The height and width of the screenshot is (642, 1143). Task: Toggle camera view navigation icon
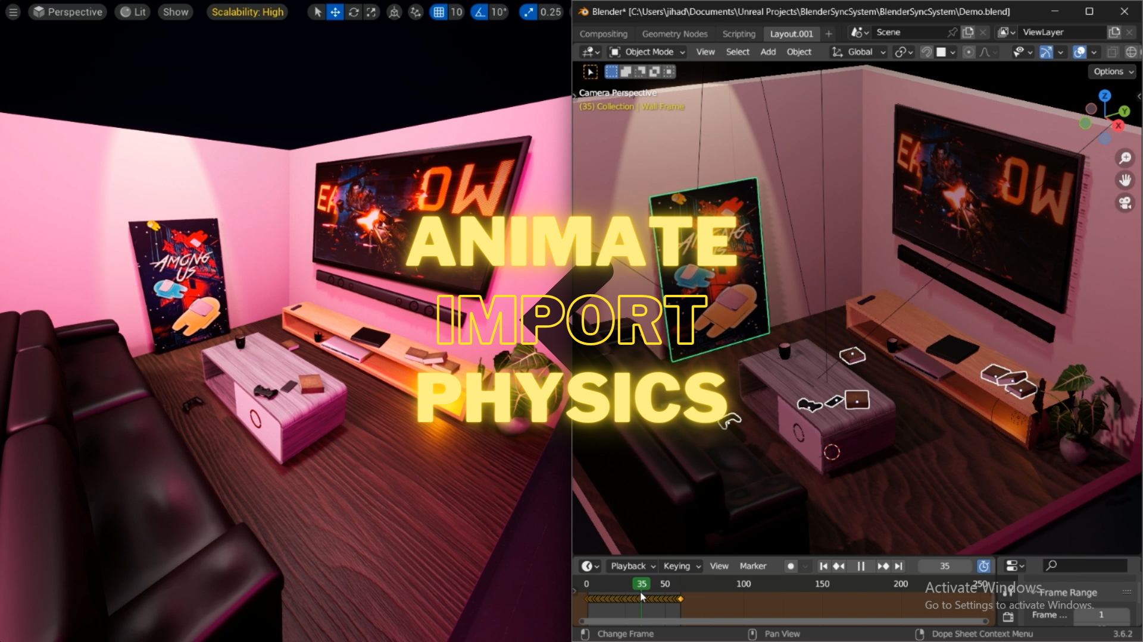pos(1125,203)
